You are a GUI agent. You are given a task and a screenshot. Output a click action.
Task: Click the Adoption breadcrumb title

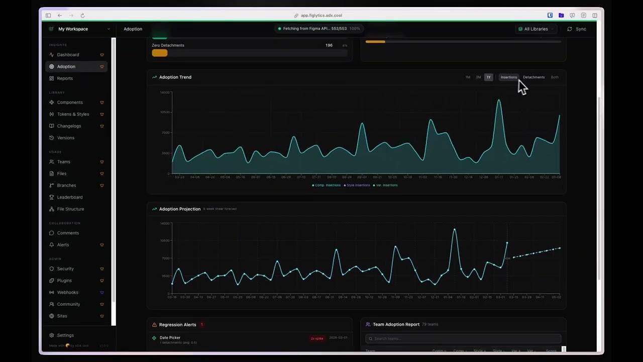point(133,29)
